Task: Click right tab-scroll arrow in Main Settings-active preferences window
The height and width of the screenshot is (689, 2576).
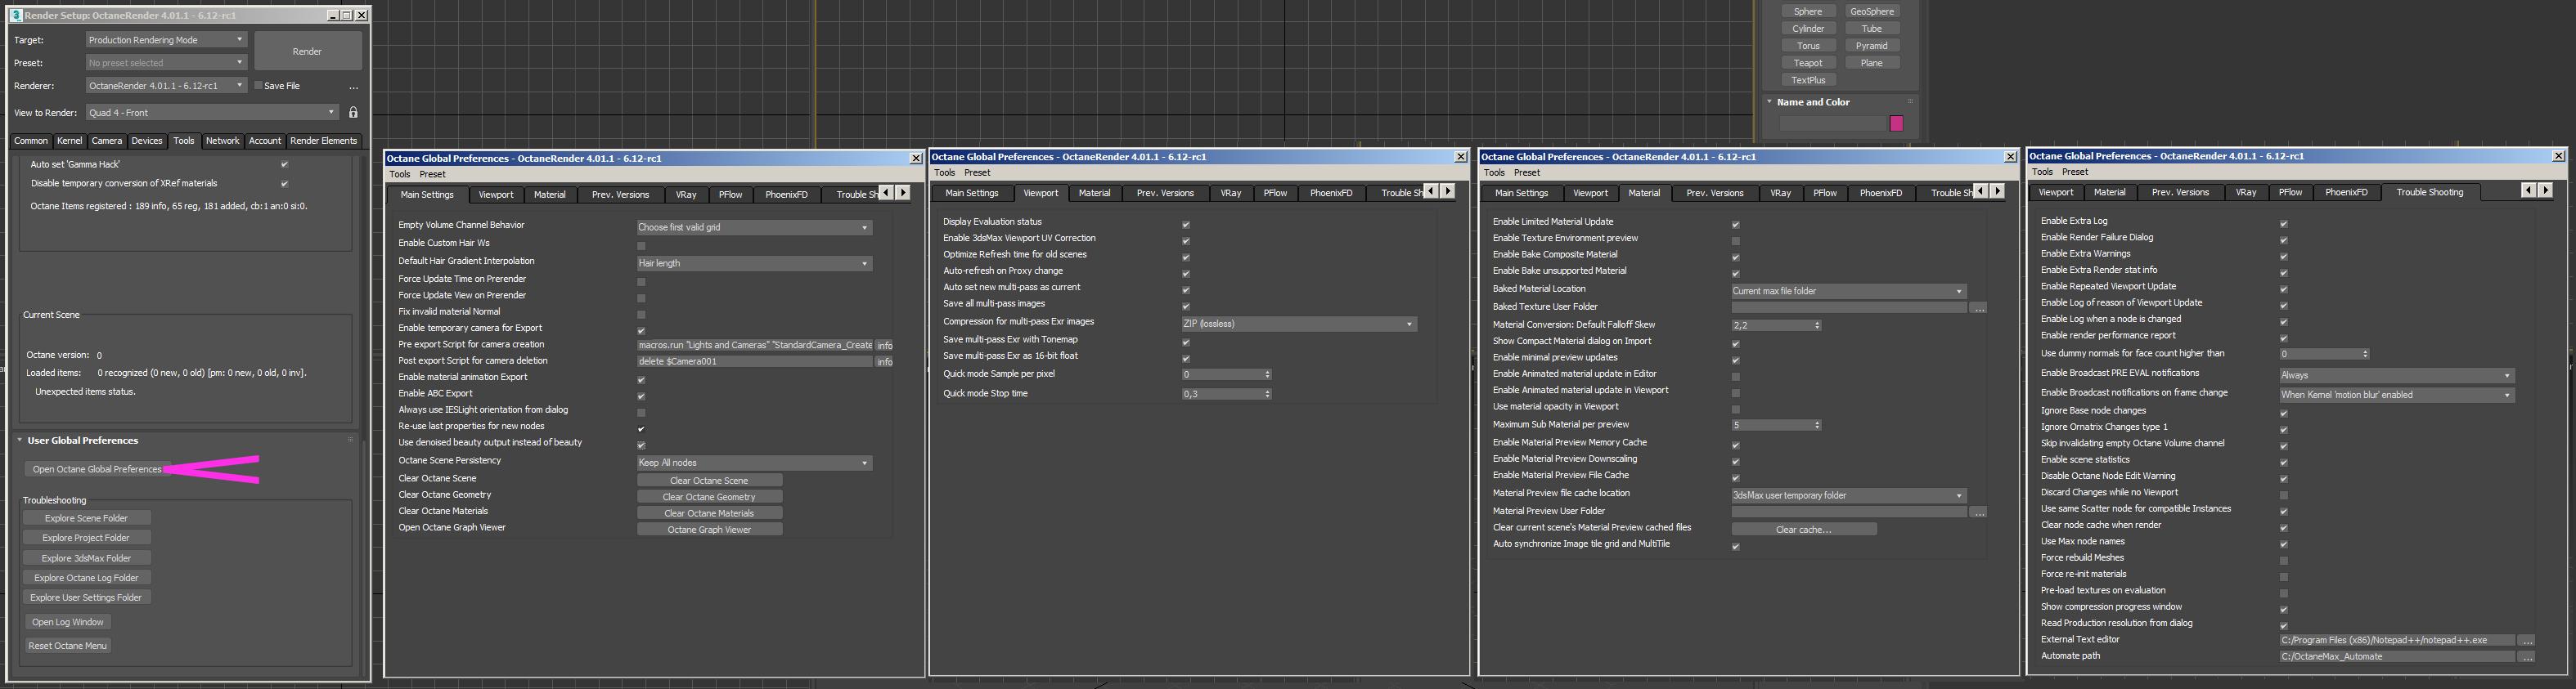Action: (x=903, y=193)
